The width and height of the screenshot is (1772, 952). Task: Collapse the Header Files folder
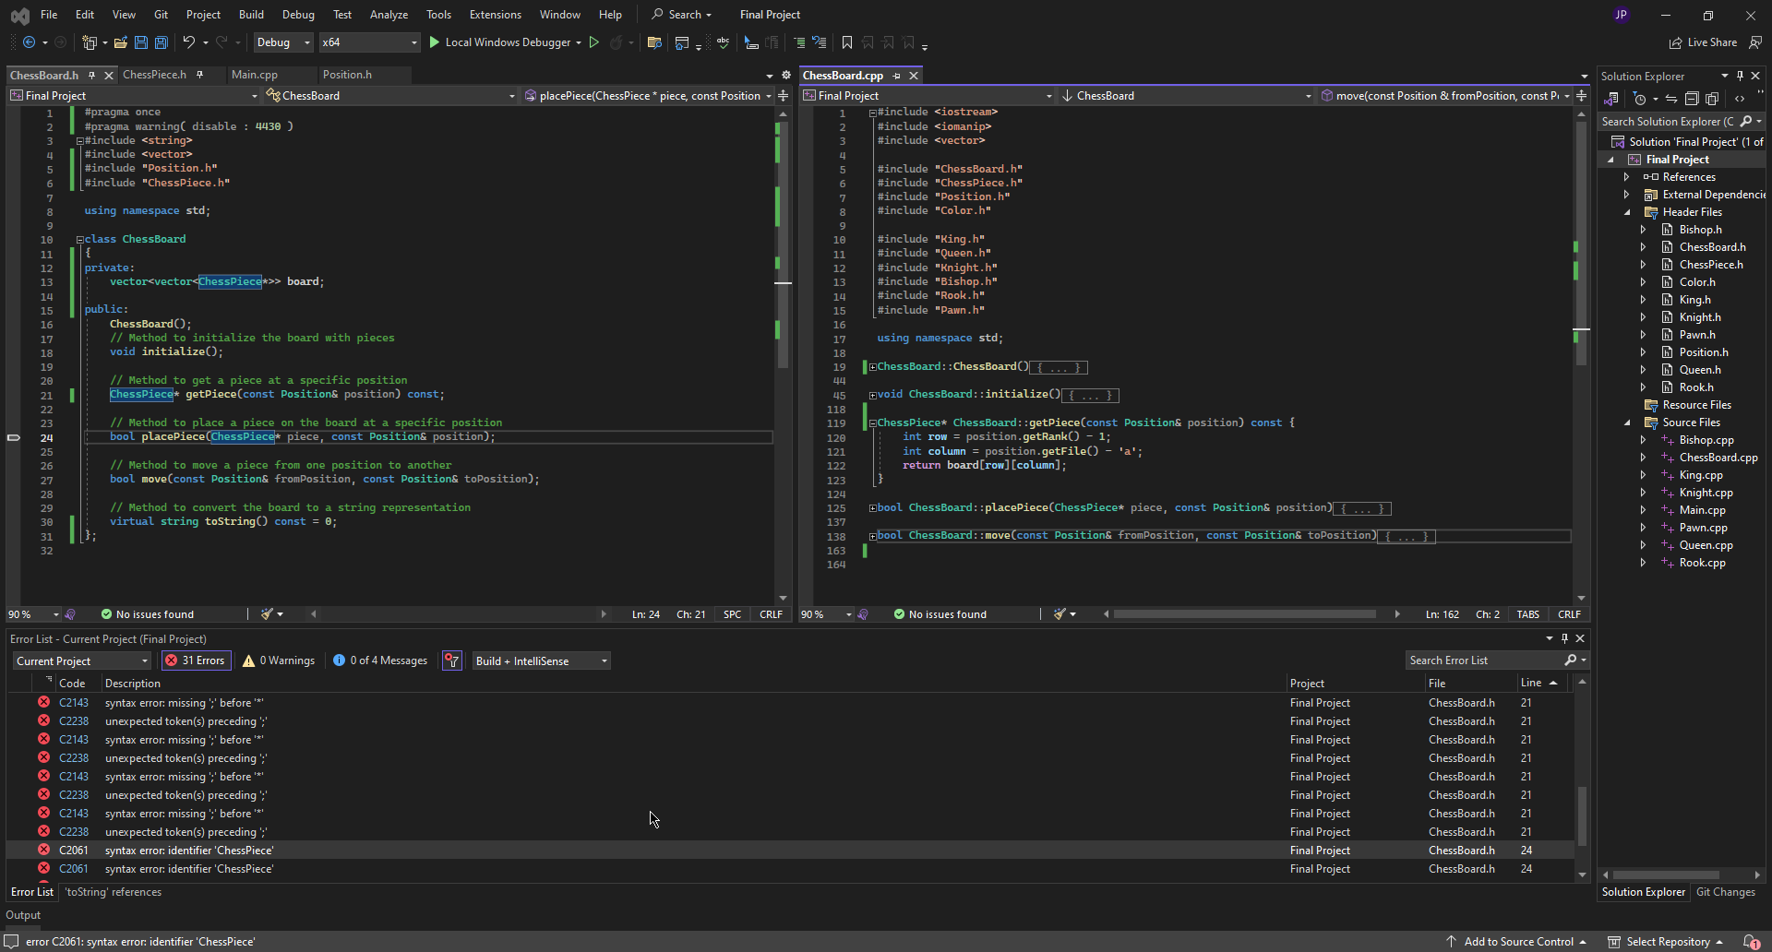[1628, 212]
